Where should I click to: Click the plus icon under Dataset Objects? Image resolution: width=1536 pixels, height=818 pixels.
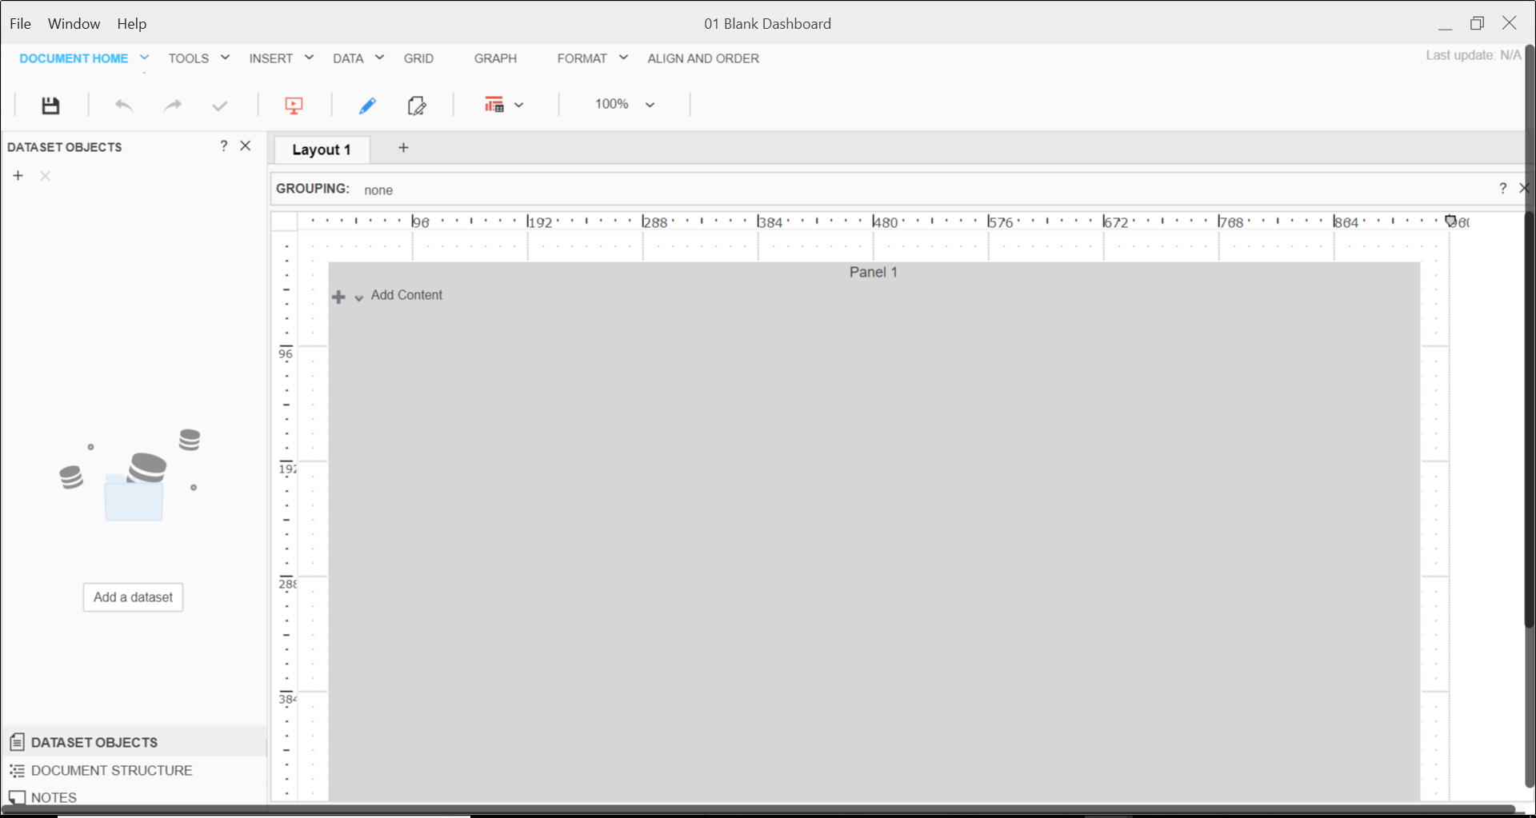pyautogui.click(x=18, y=176)
